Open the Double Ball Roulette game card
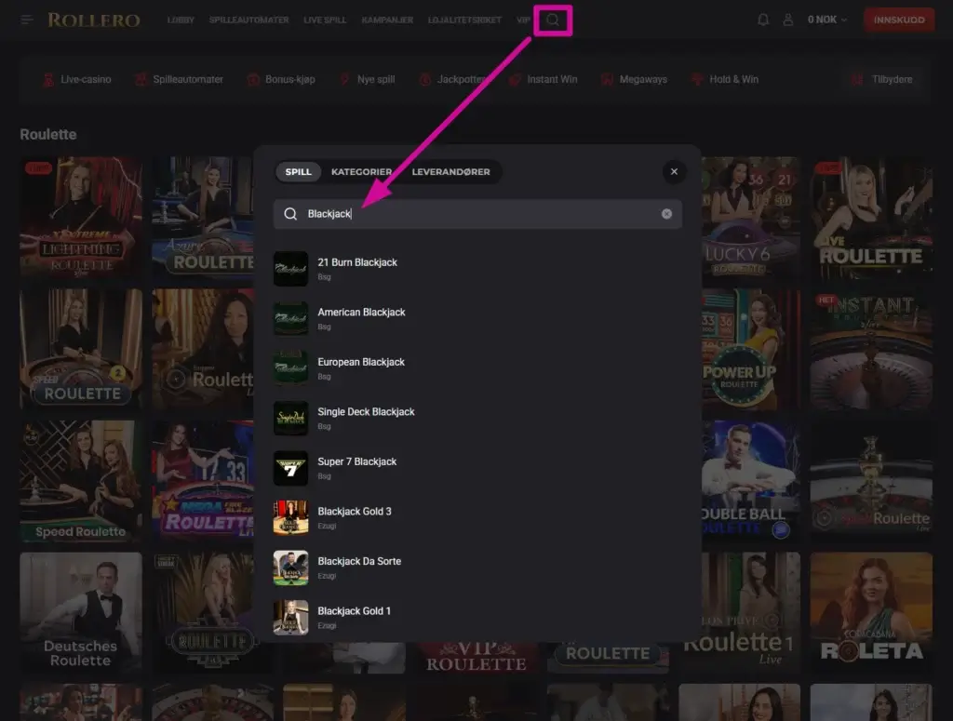Screen dimensions: 953x721 point(751,480)
